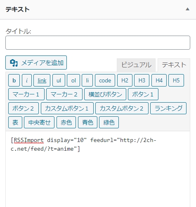
Task: Insert カスタムボタン 2 shortcode
Action: pyautogui.click(x=122, y=108)
